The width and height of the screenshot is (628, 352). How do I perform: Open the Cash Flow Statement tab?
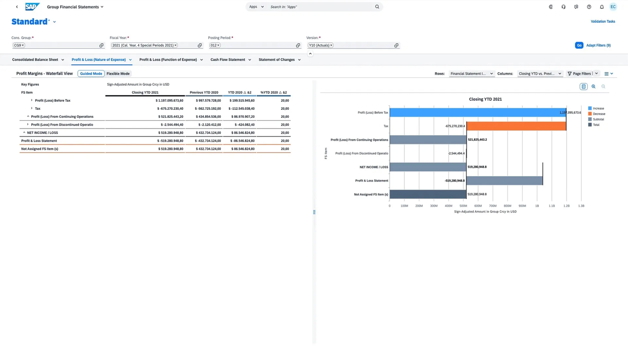(x=228, y=60)
